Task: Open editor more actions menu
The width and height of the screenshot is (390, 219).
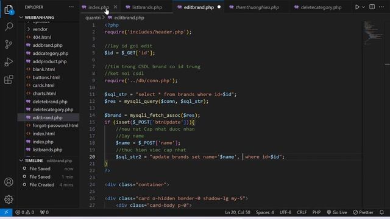Action: 381,7
